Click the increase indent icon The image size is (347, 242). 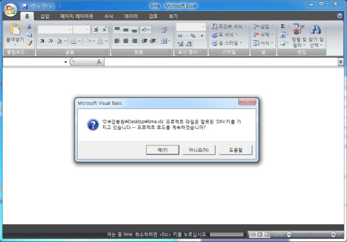pyautogui.click(x=153, y=41)
